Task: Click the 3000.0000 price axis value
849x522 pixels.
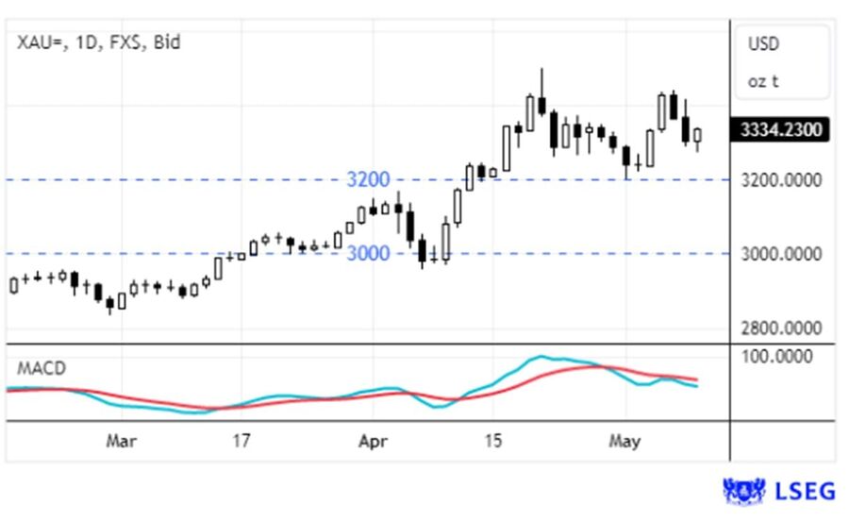Action: [x=780, y=254]
